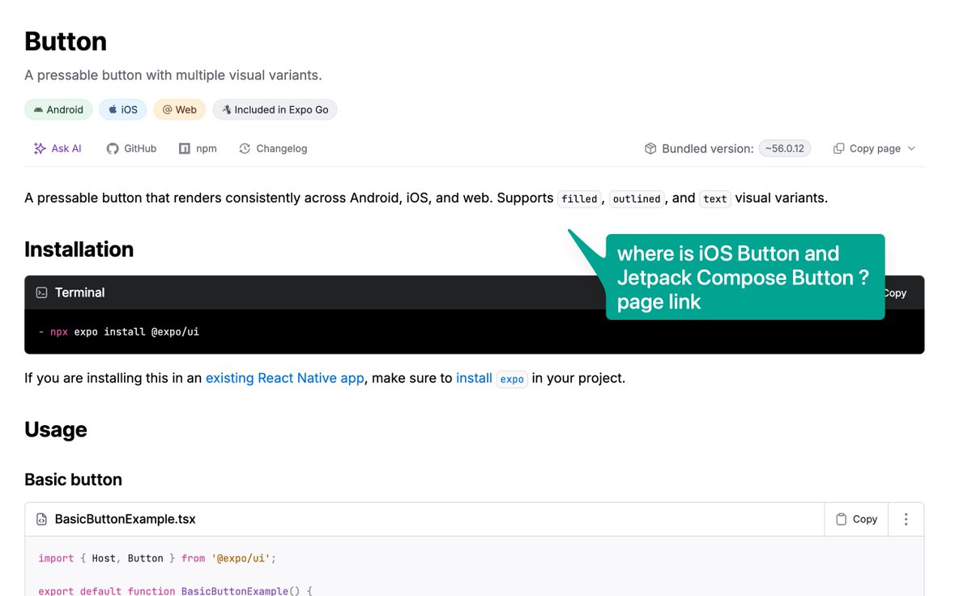Image resolution: width=972 pixels, height=596 pixels.
Task: Click the Changelog history icon
Action: pyautogui.click(x=245, y=149)
